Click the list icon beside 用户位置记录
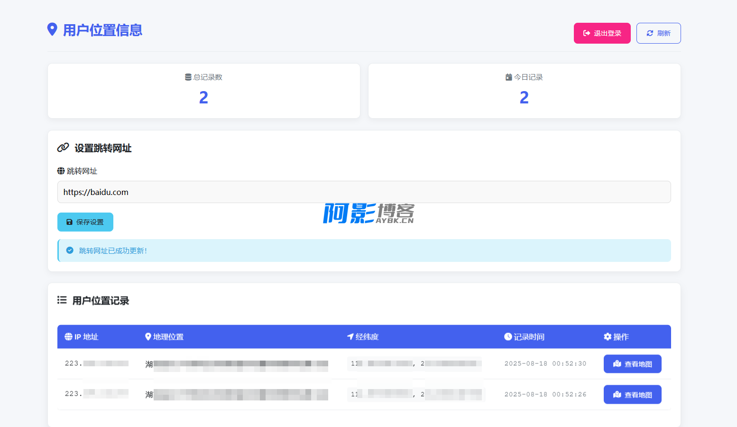The image size is (737, 427). 62,300
